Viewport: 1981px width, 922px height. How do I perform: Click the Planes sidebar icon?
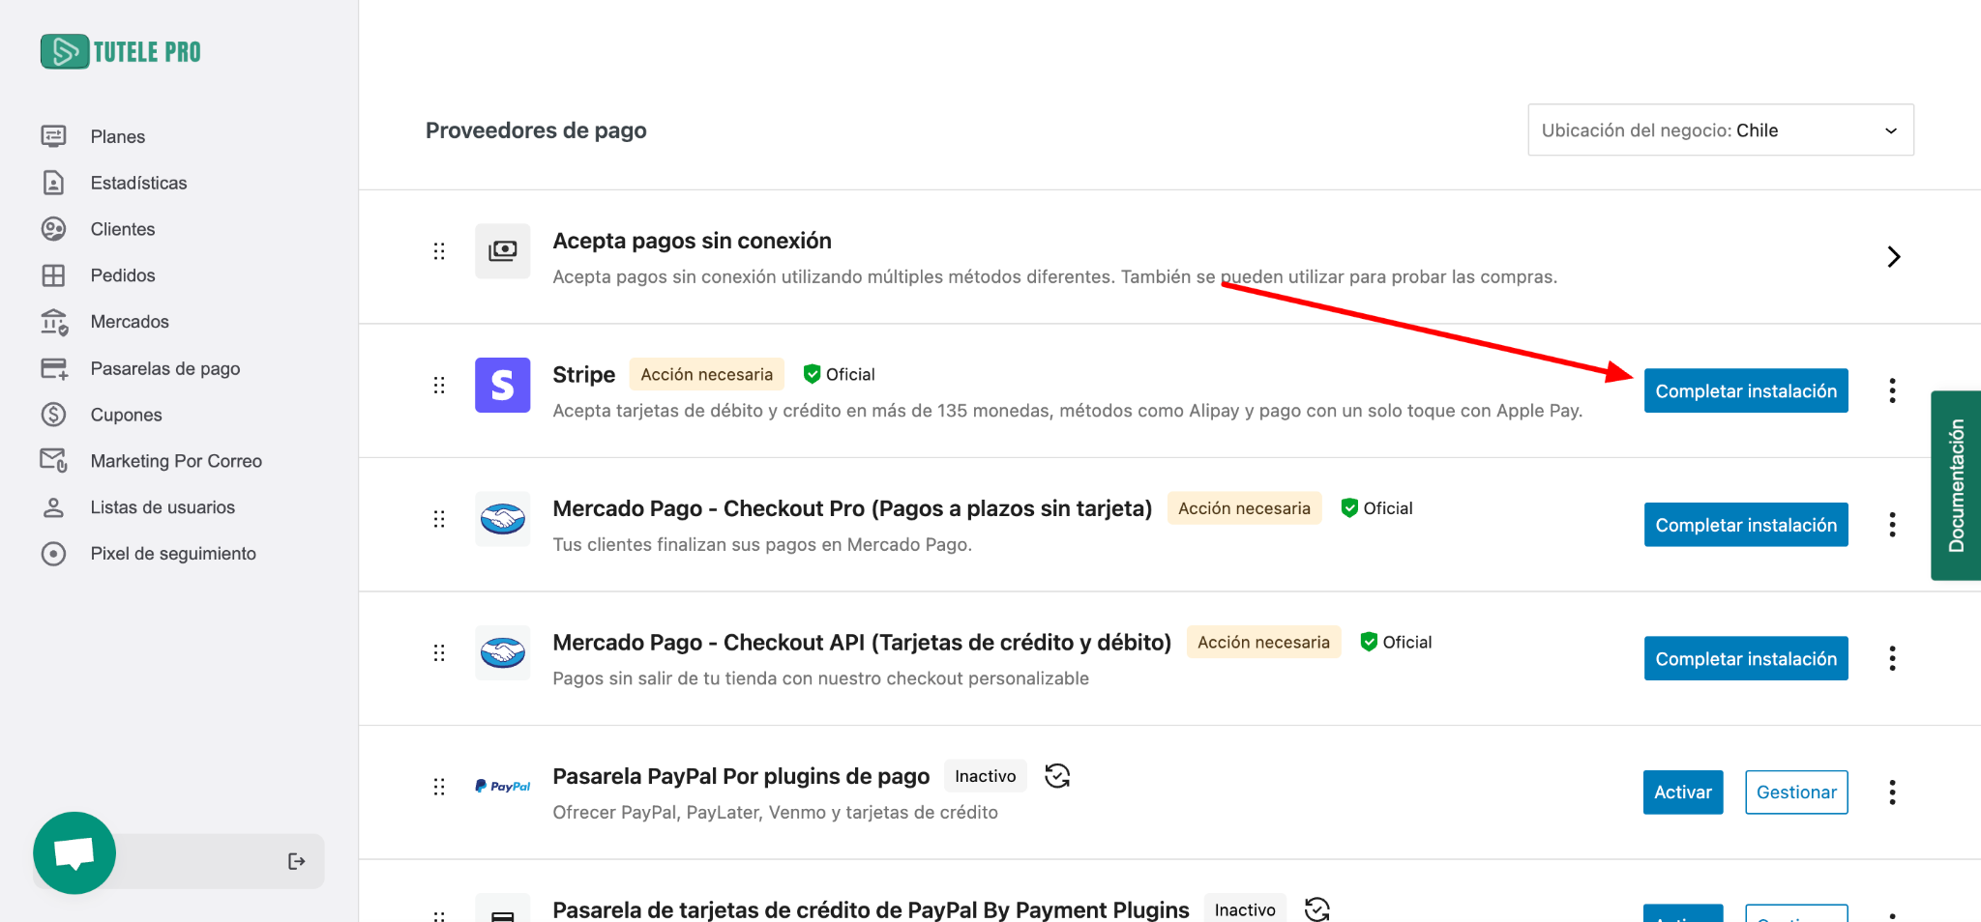[54, 136]
